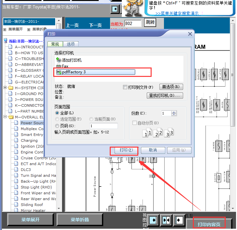Select the pdfFactory 3 printer
237x230 pixels.
point(95,72)
